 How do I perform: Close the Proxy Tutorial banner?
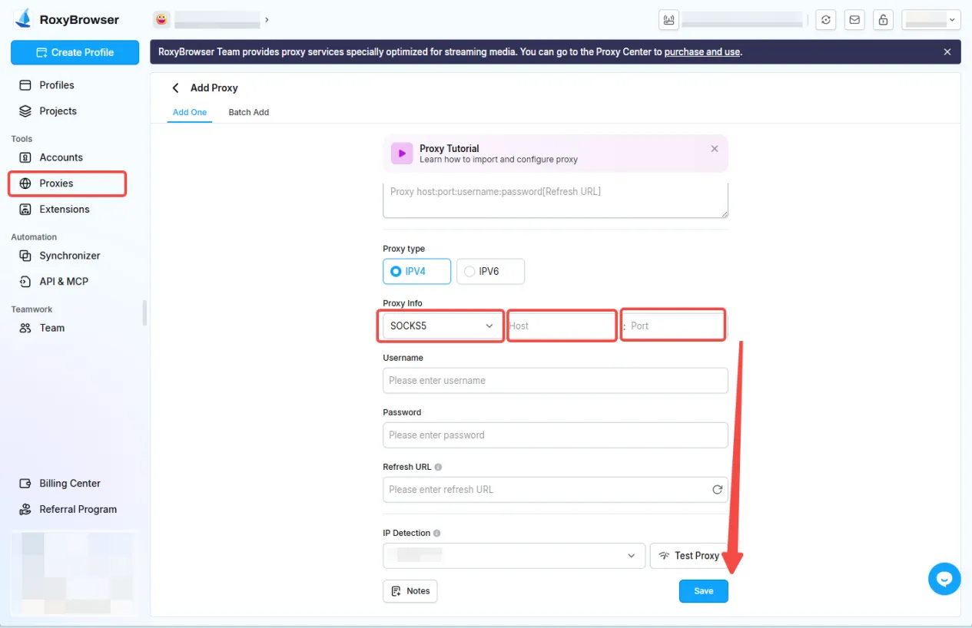point(714,149)
